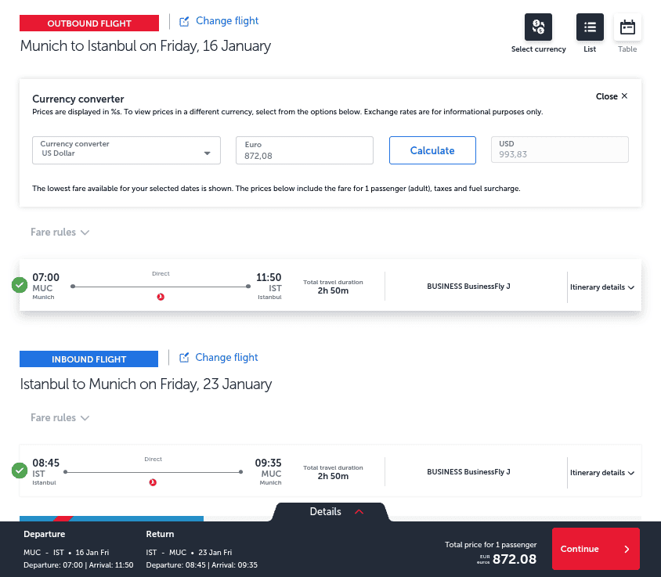This screenshot has height=577, width=661.
Task: Click the USD converted amount field
Action: coord(560,150)
